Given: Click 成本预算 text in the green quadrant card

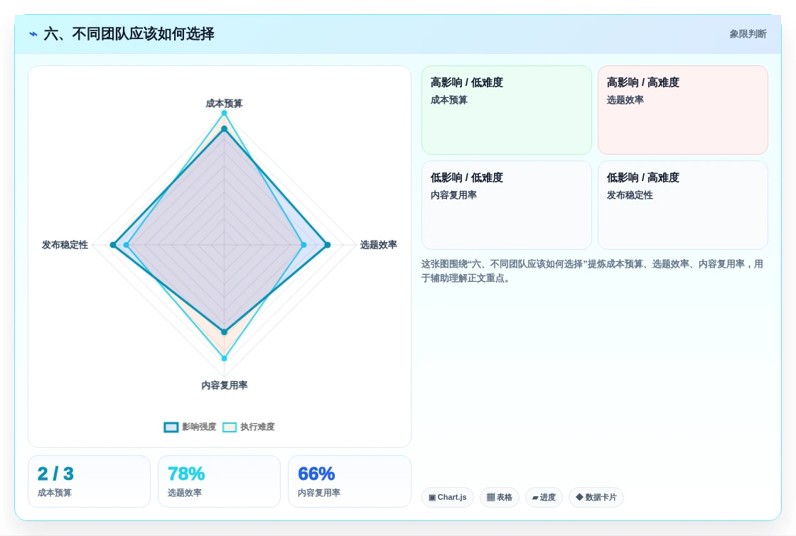Looking at the screenshot, I should (448, 100).
